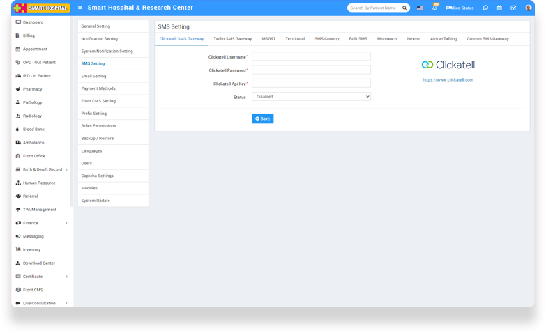Switch to the Nexmo tab
546x333 pixels.
[x=414, y=39]
